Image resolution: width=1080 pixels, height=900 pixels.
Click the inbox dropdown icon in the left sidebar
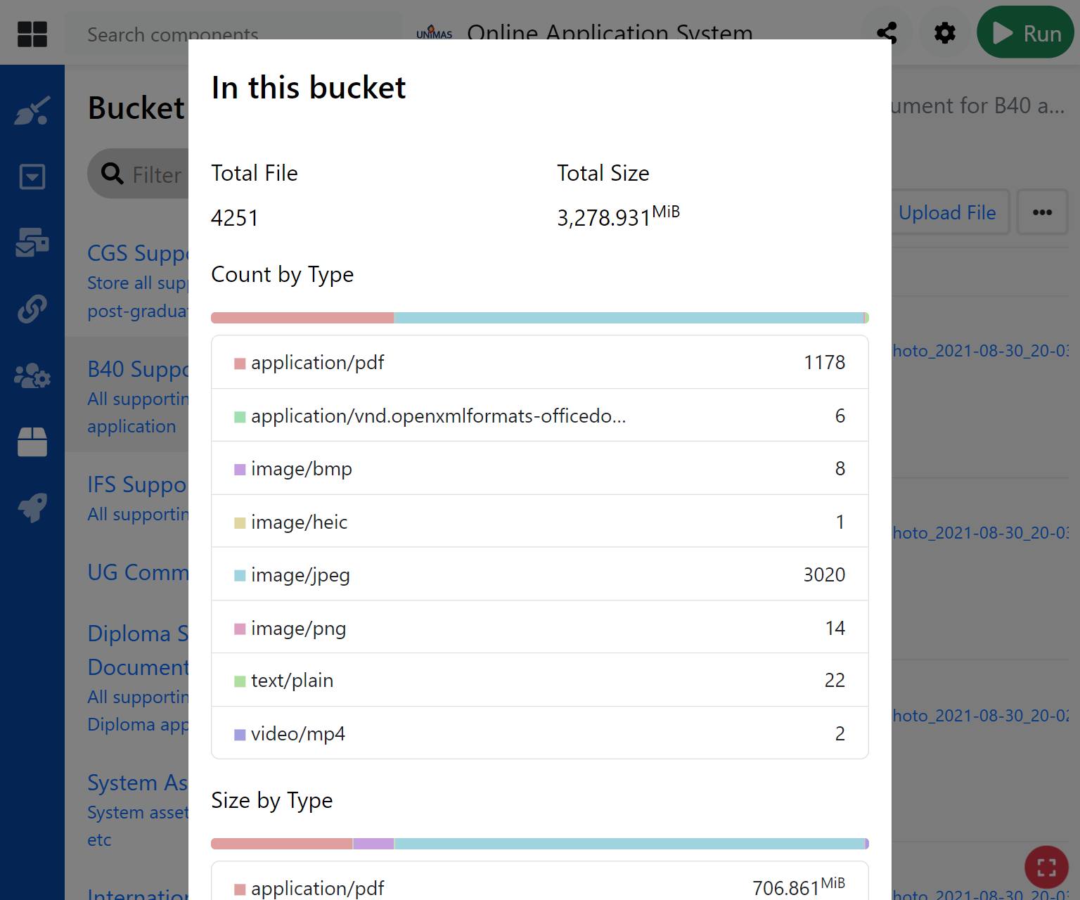pyautogui.click(x=32, y=176)
